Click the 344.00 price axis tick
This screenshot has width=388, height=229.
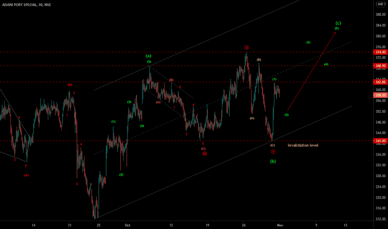(381, 133)
